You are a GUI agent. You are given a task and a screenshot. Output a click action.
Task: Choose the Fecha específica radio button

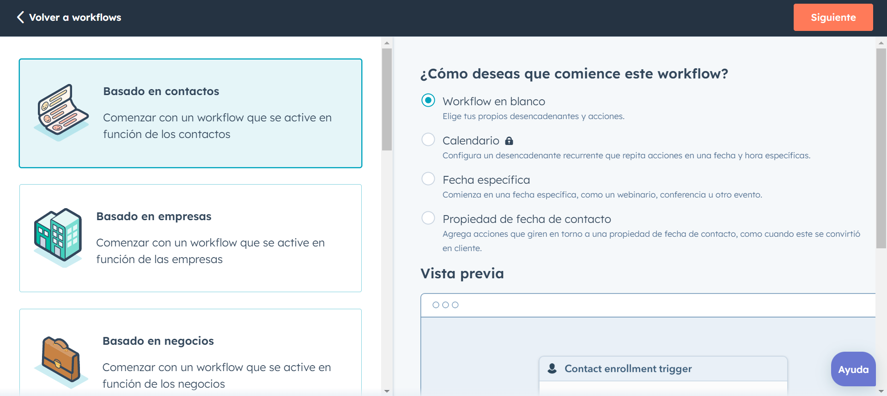(428, 179)
